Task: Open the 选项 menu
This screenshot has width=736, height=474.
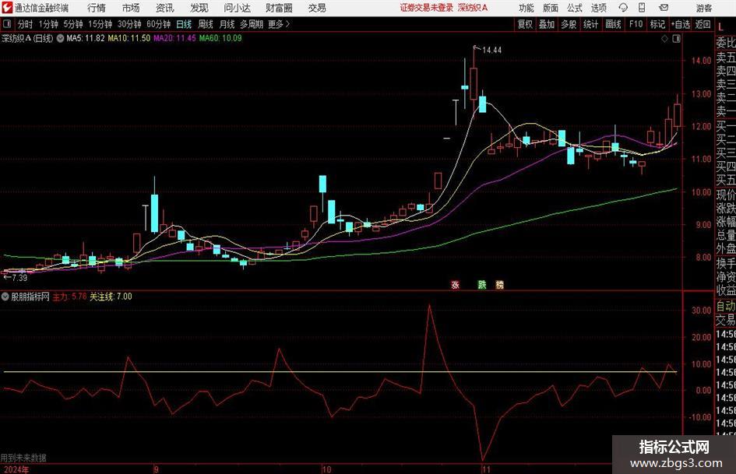Action: click(598, 8)
